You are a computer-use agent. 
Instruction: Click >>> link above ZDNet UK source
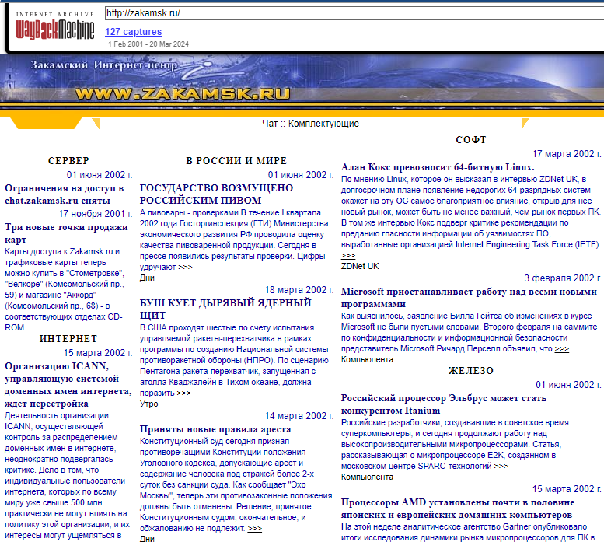[x=348, y=255]
